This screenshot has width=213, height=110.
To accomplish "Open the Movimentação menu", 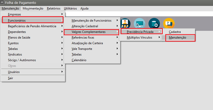I will [33, 8].
